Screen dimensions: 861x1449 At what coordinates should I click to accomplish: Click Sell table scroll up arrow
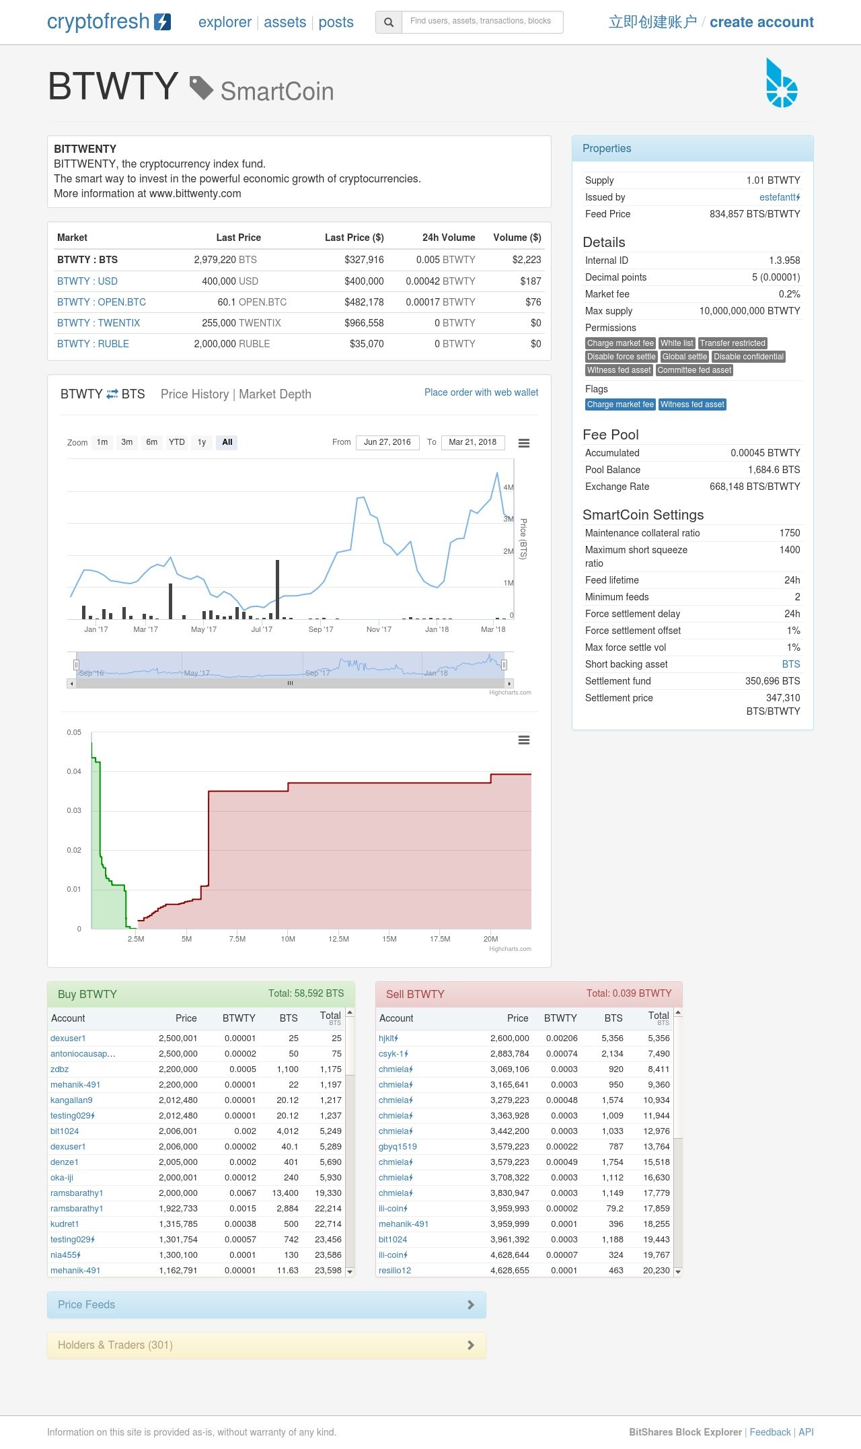pos(678,1013)
